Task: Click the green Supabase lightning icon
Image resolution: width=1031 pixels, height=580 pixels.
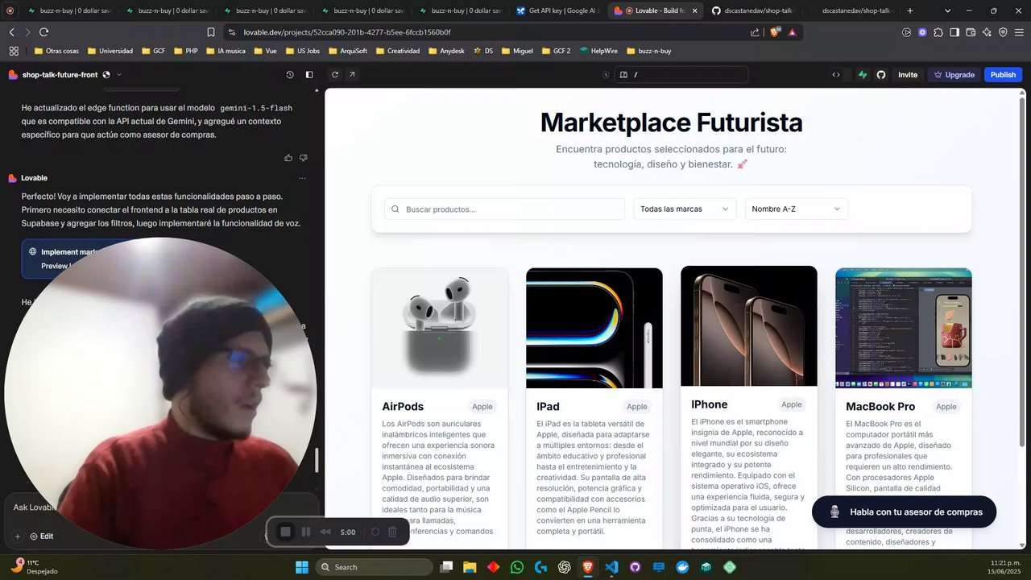Action: (x=863, y=75)
